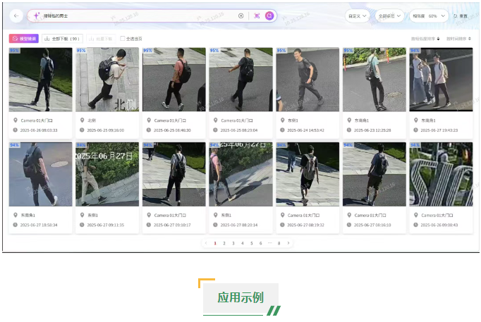Click the 重置 reset button
The height and width of the screenshot is (322, 481).
(x=461, y=16)
